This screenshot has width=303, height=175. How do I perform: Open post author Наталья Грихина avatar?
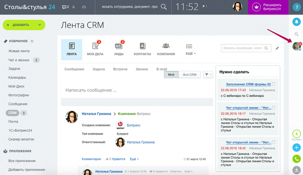(x=71, y=117)
